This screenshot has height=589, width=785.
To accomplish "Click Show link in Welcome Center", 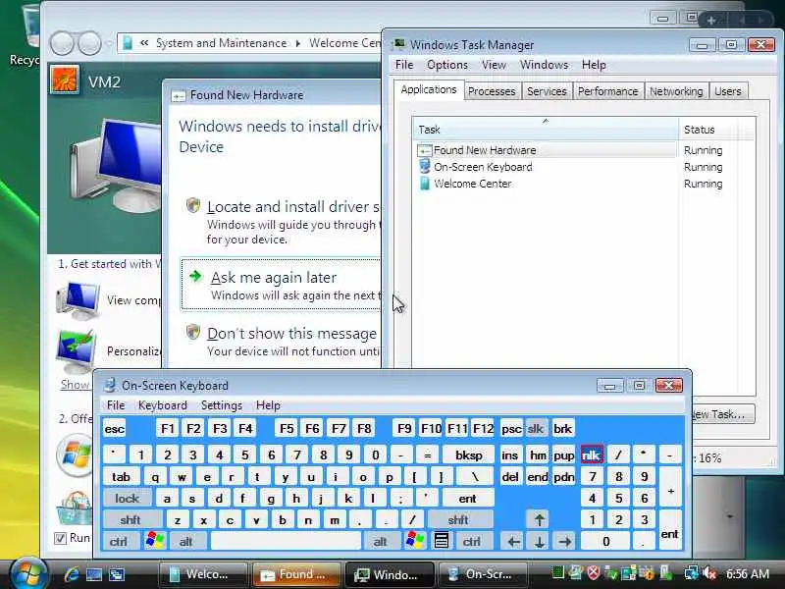I will [75, 384].
